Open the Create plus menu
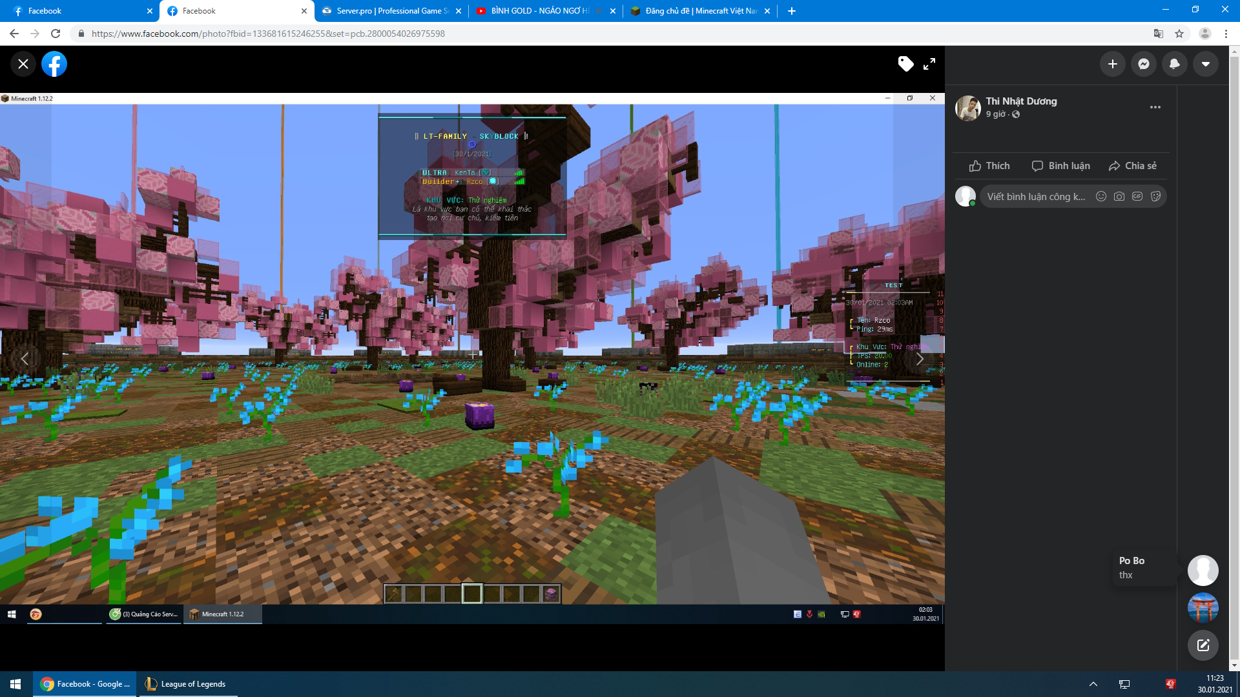The image size is (1240, 697). [x=1112, y=64]
